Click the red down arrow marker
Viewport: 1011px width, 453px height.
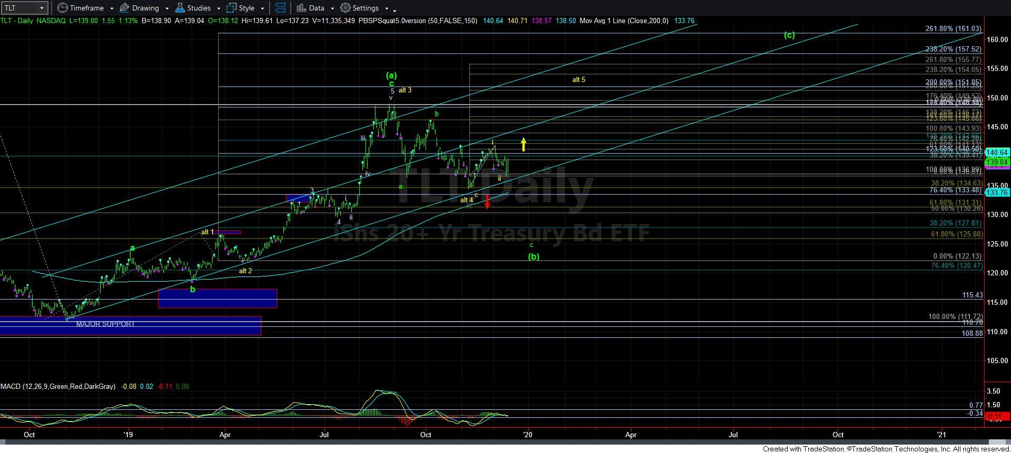point(488,202)
